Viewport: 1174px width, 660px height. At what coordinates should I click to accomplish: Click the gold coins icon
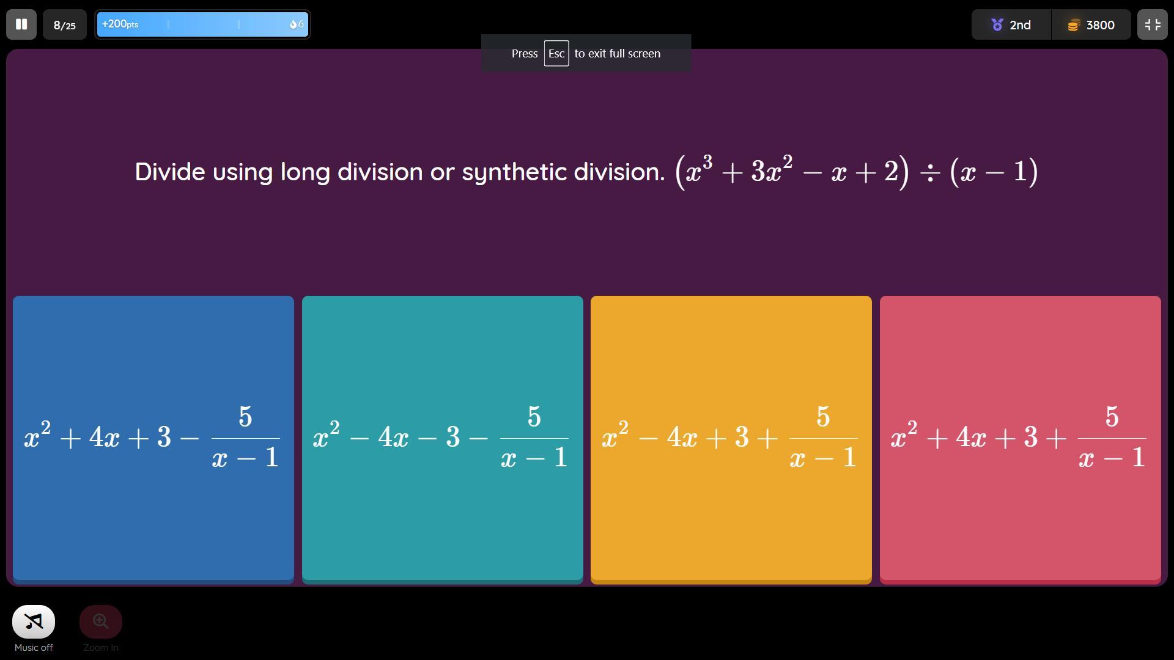point(1073,25)
